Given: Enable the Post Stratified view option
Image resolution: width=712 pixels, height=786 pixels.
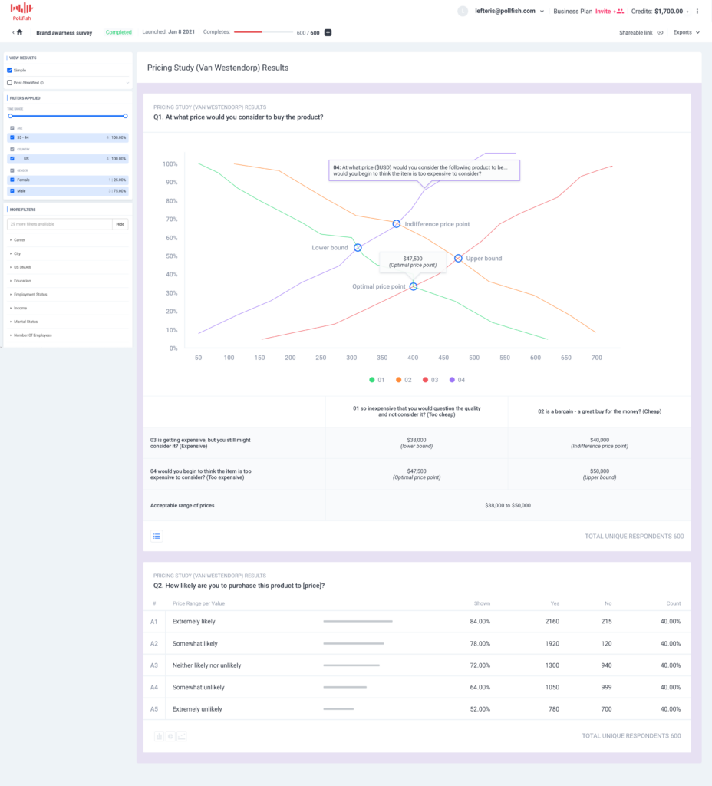Looking at the screenshot, I should pos(9,83).
